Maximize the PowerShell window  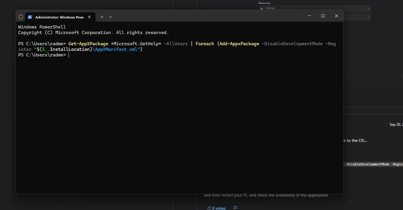point(323,16)
